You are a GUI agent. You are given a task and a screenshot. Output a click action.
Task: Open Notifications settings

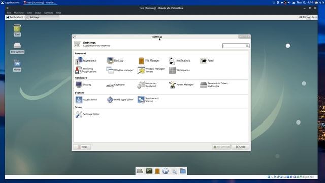pos(179,60)
